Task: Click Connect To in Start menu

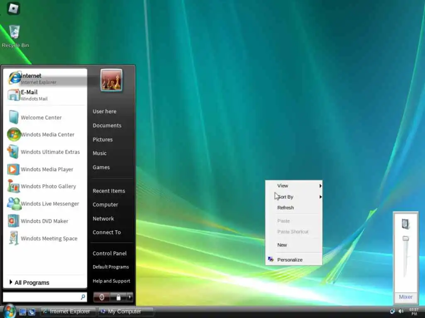Action: tap(107, 232)
